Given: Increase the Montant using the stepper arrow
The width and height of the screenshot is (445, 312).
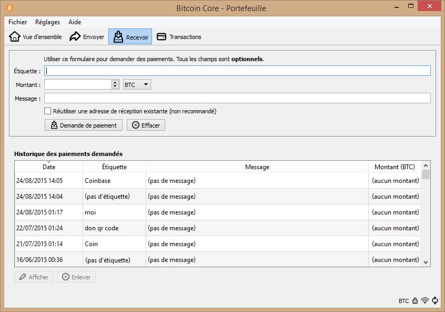Looking at the screenshot, I should tap(115, 82).
